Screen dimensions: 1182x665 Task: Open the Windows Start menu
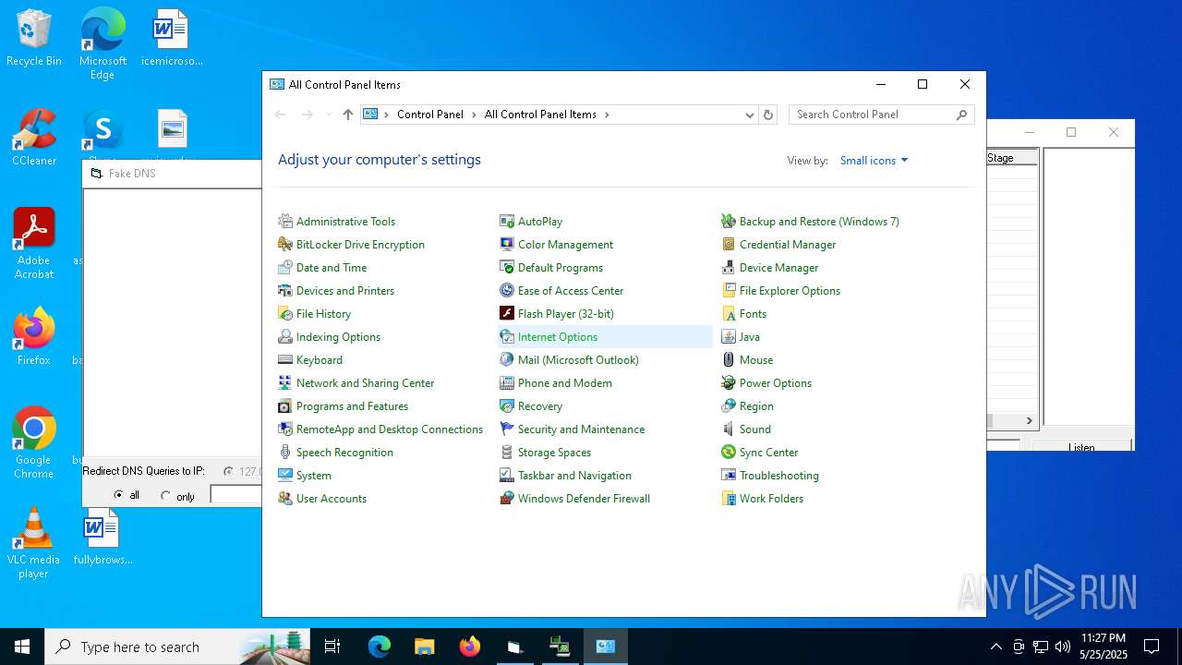(x=22, y=647)
